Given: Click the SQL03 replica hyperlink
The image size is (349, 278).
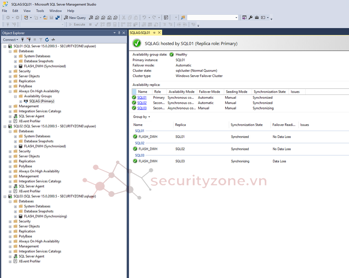Looking at the screenshot, I should 142,108.
